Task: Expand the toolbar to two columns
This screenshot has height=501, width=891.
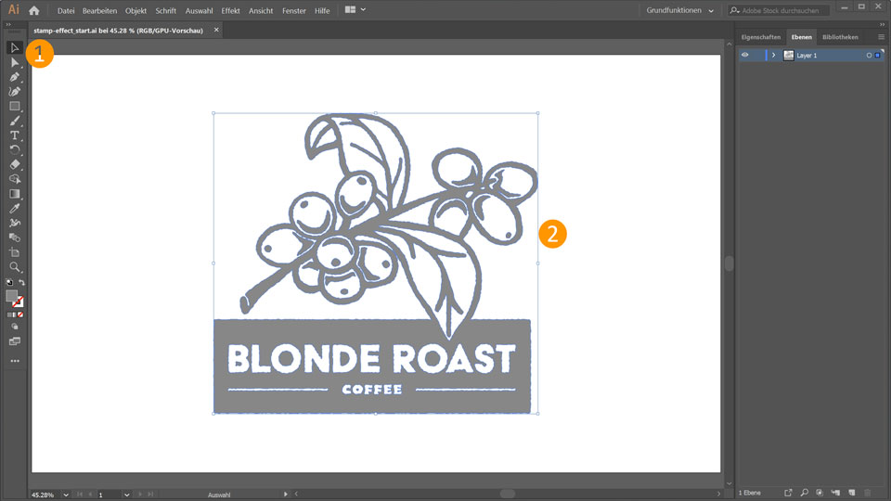Action: [x=8, y=24]
